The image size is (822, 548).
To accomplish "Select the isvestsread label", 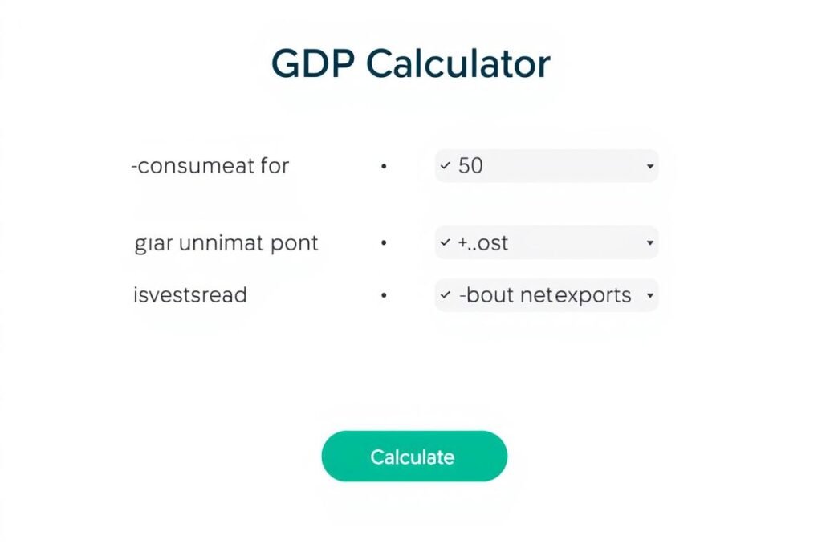I will (189, 294).
